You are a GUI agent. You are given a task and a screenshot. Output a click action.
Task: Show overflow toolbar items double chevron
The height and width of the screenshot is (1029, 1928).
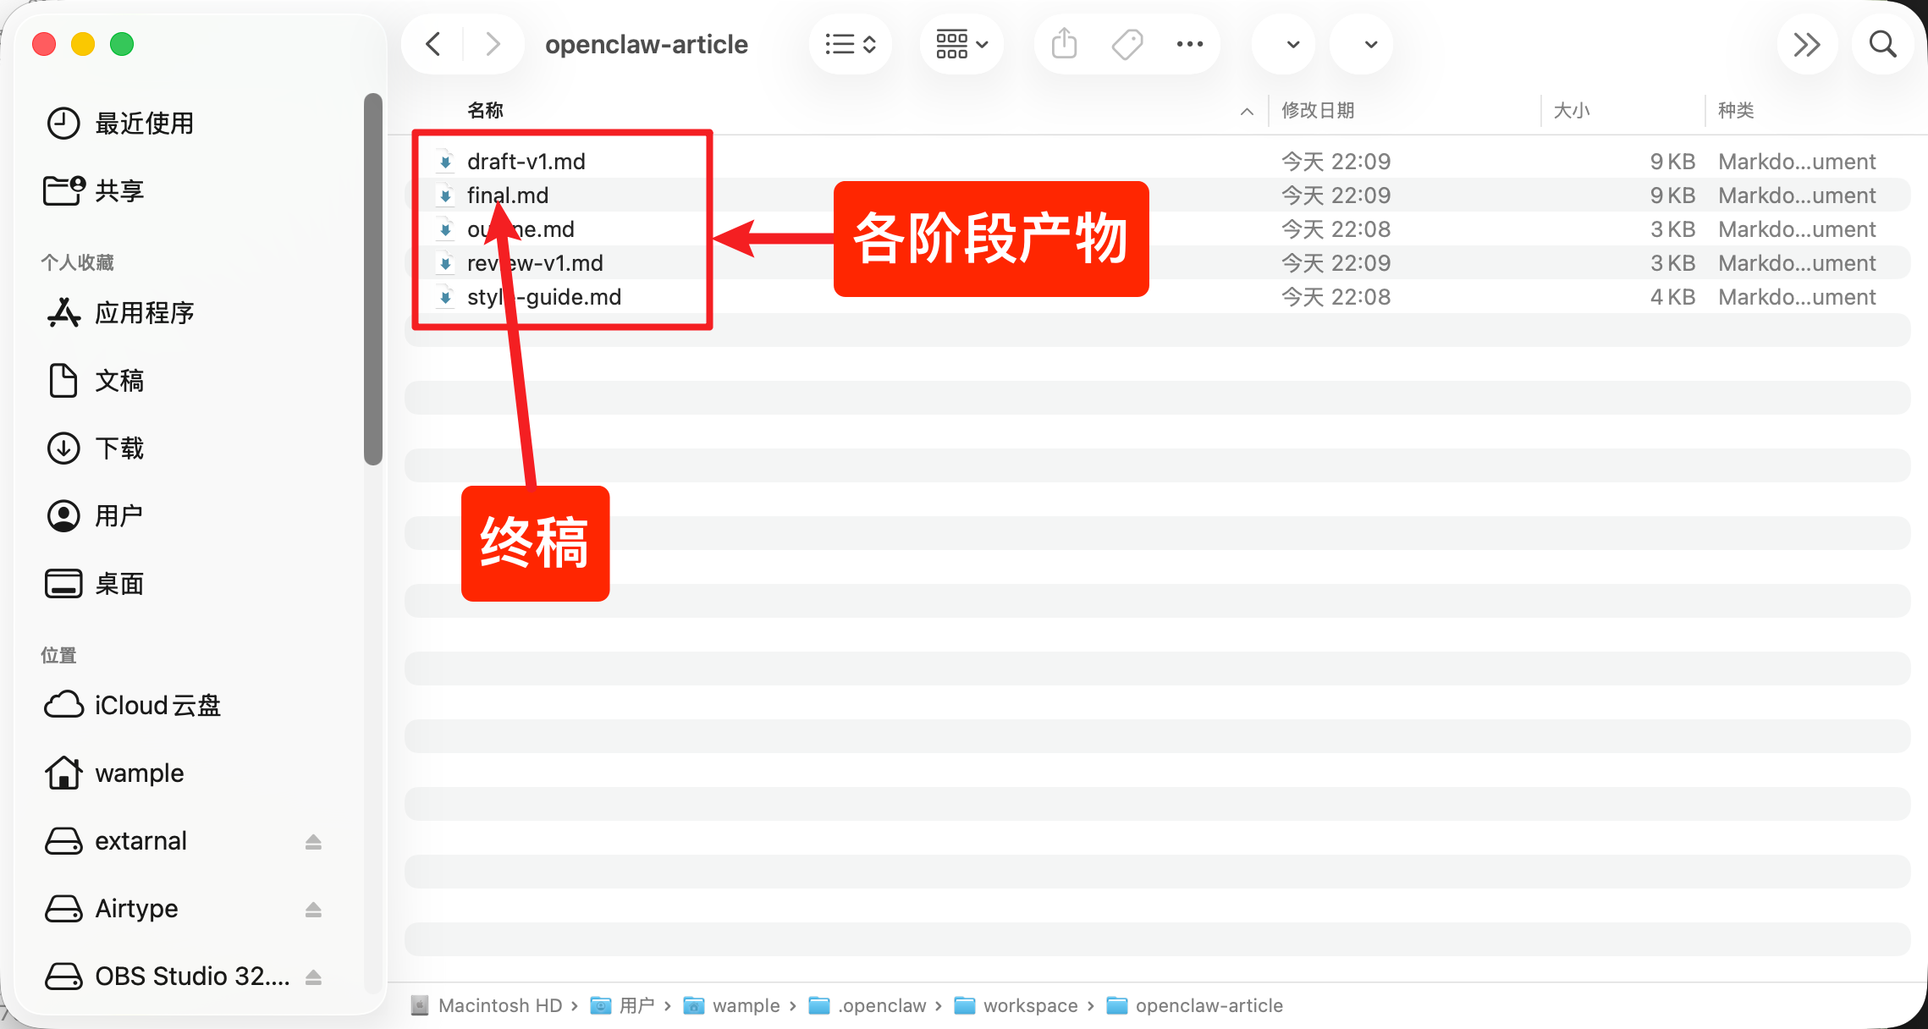point(1806,44)
